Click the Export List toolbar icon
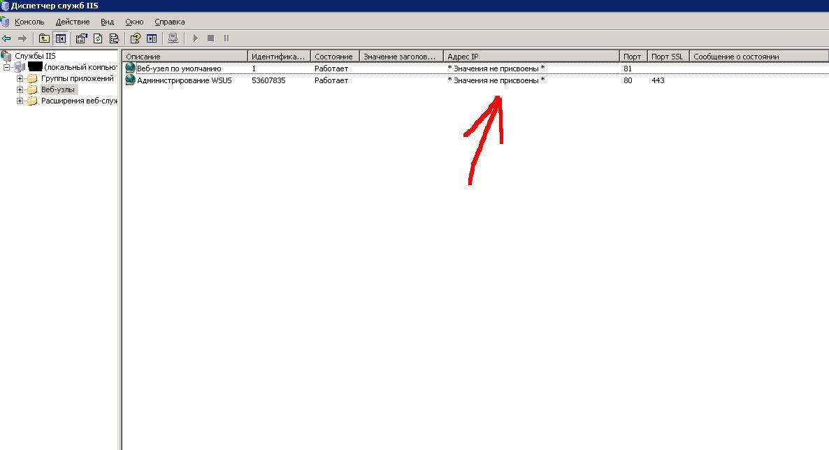This screenshot has width=829, height=450. click(x=114, y=38)
